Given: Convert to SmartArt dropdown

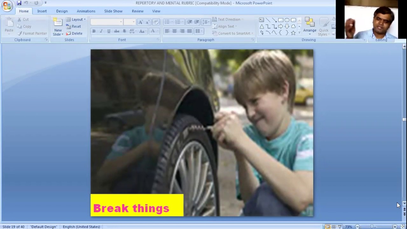Looking at the screenshot, I should 233,33.
